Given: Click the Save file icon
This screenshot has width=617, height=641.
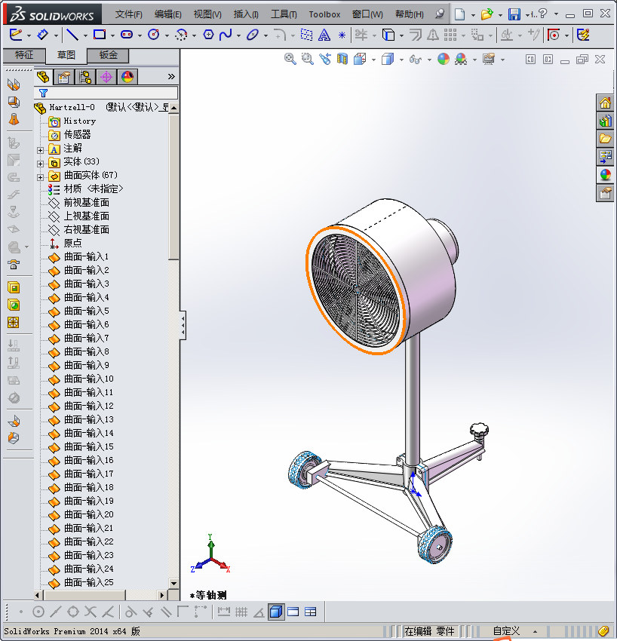Looking at the screenshot, I should tap(514, 14).
